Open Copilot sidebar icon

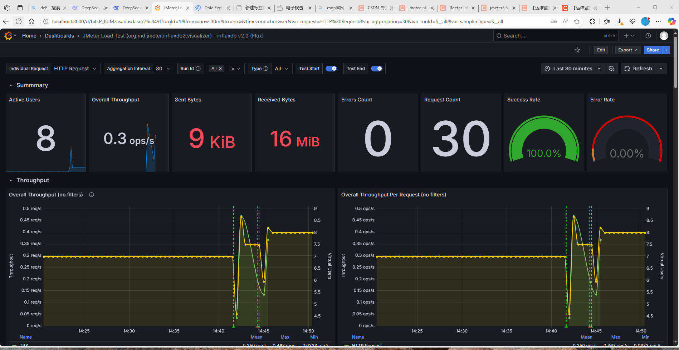(671, 21)
